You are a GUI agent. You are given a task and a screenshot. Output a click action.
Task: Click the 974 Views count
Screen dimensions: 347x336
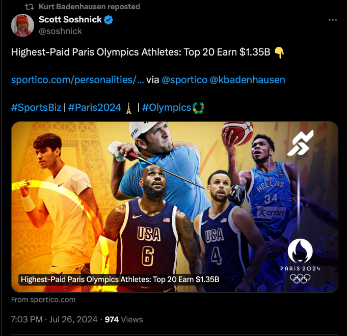[123, 320]
